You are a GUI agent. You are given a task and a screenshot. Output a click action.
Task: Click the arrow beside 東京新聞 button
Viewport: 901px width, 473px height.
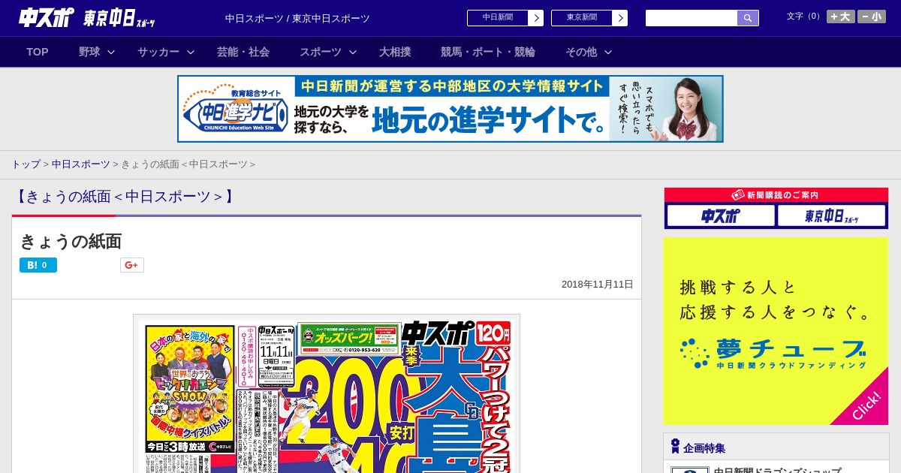point(620,18)
